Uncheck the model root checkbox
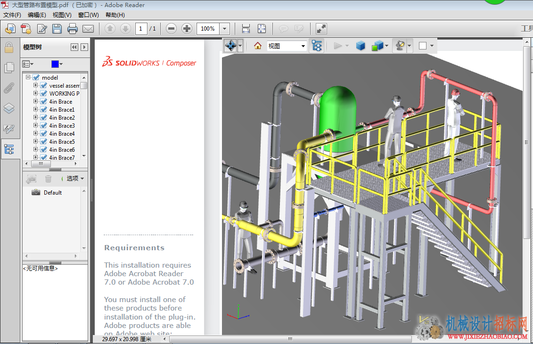Screen dimensions: 533x344 pyautogui.click(x=36, y=77)
